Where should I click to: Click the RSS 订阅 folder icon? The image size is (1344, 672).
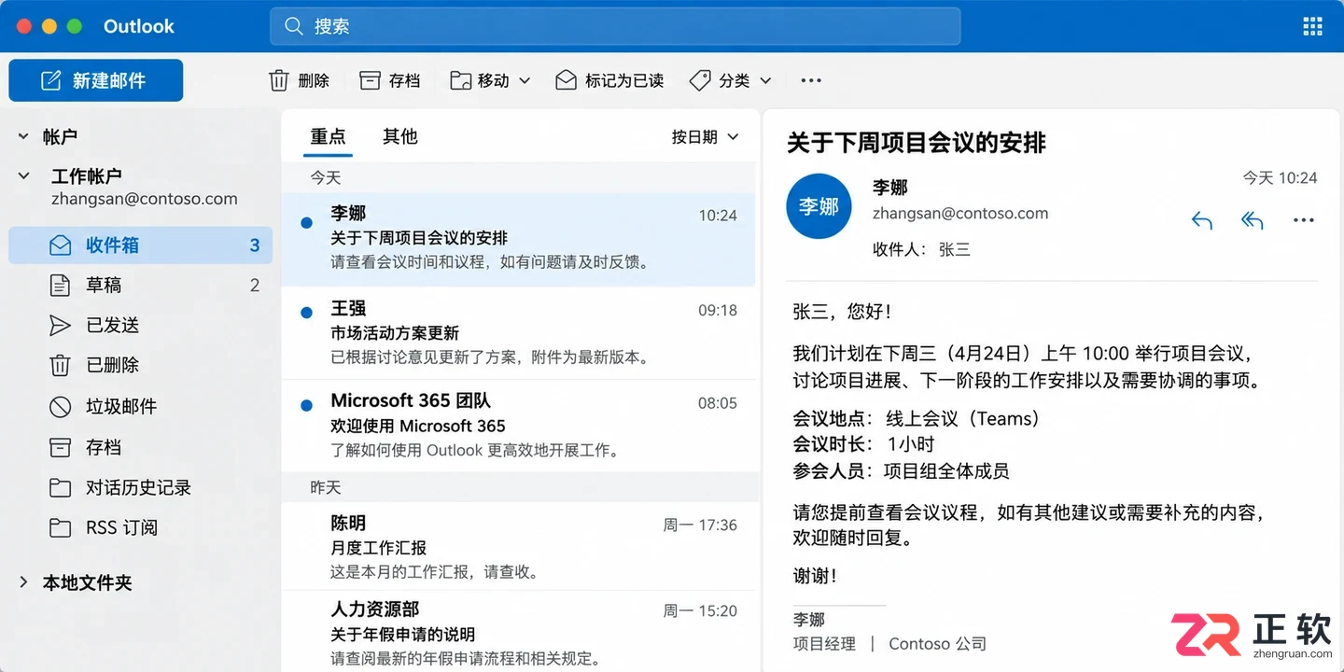[x=60, y=527]
